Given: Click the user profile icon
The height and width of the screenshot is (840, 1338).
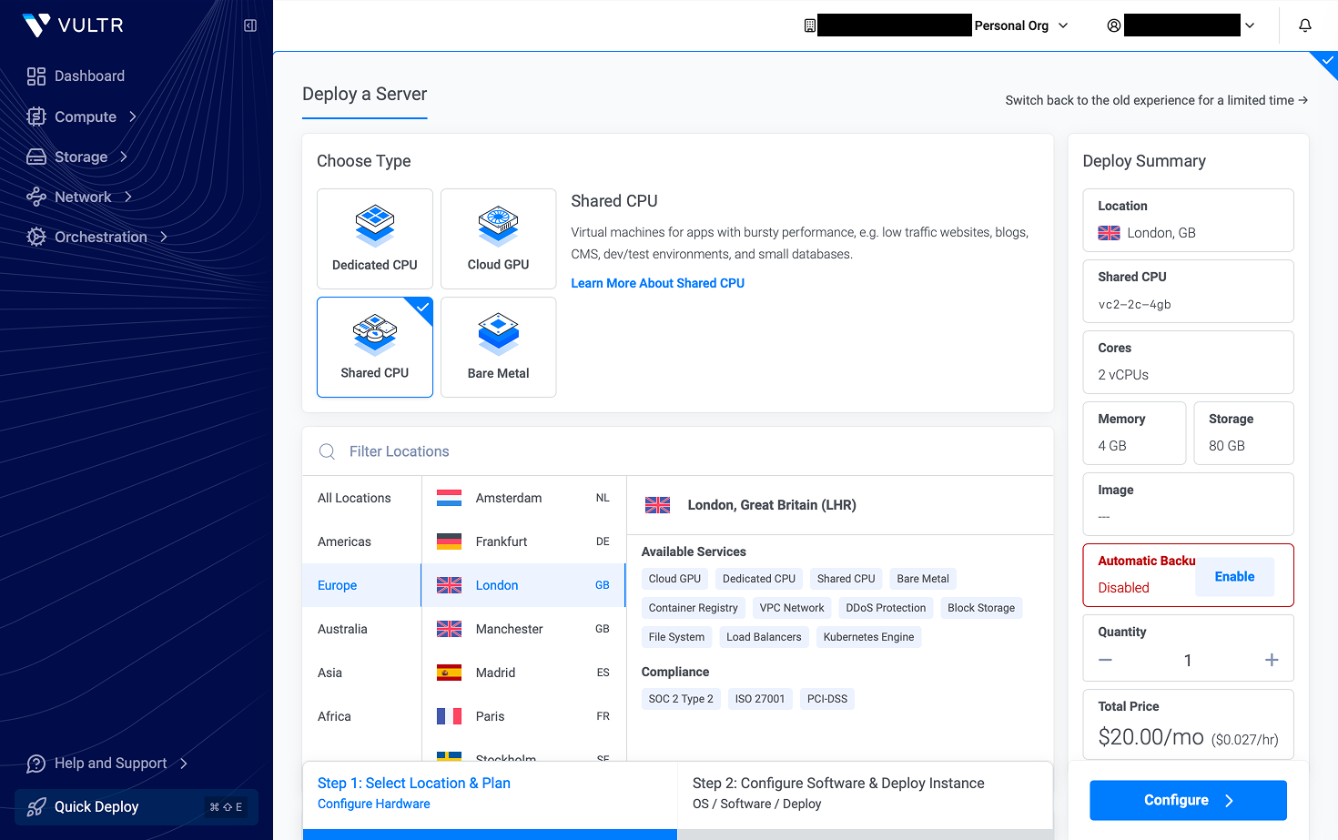Looking at the screenshot, I should [1114, 25].
